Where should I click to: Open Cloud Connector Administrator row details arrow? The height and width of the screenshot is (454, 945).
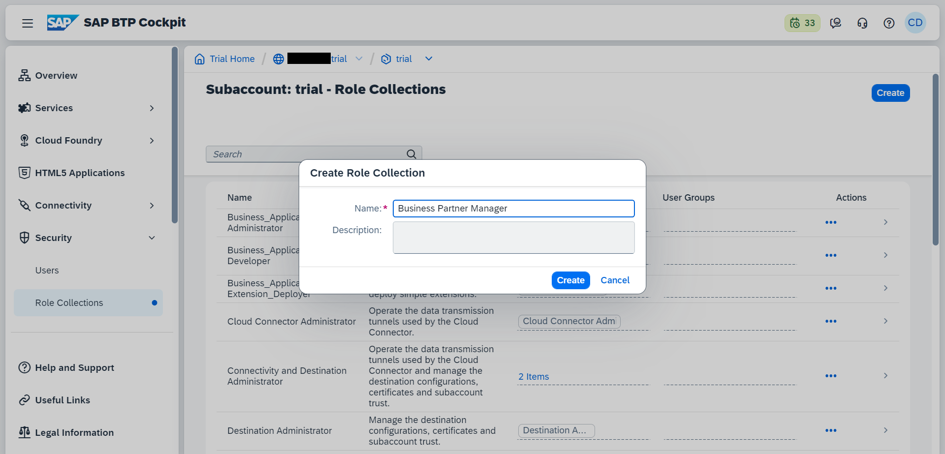click(x=885, y=321)
